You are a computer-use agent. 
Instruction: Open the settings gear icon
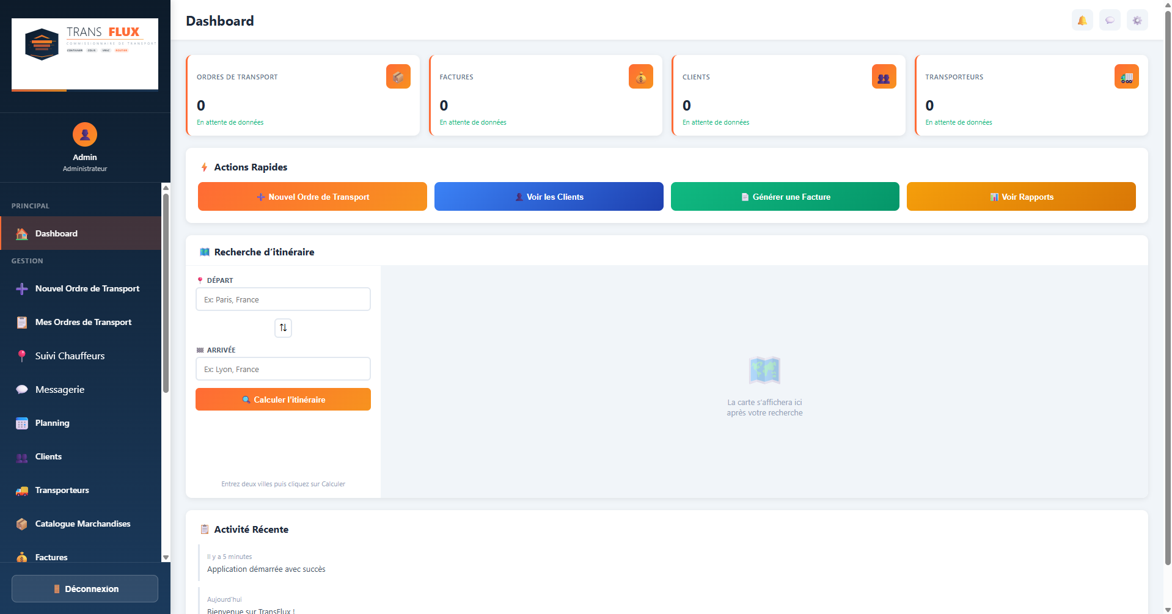point(1137,20)
